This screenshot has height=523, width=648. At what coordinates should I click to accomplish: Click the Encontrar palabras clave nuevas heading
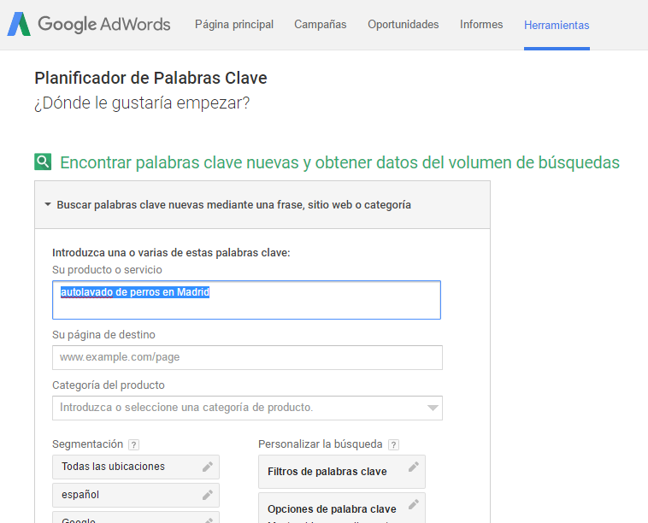(339, 162)
